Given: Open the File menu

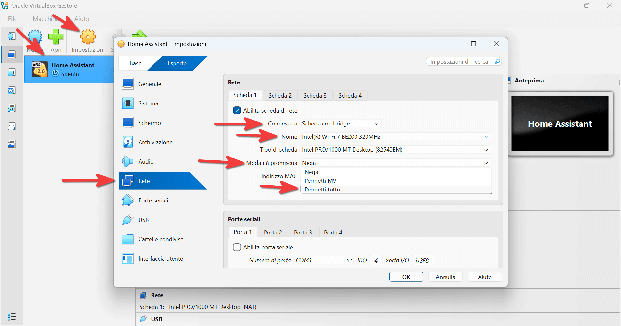Looking at the screenshot, I should tap(13, 19).
